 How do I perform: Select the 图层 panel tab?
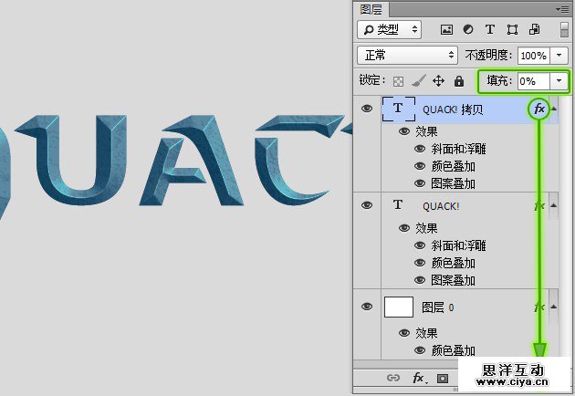[x=371, y=9]
